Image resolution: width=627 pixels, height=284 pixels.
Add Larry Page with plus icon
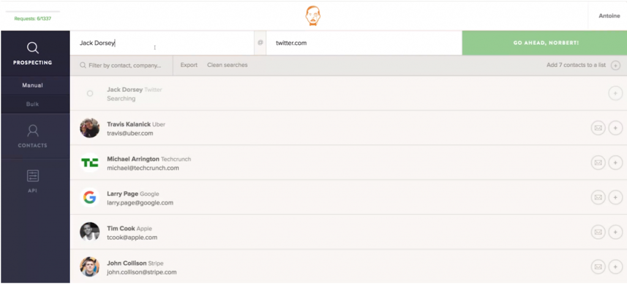click(x=615, y=198)
